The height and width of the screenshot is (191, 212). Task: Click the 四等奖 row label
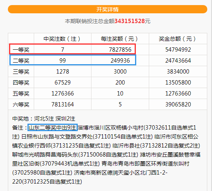click(x=21, y=83)
